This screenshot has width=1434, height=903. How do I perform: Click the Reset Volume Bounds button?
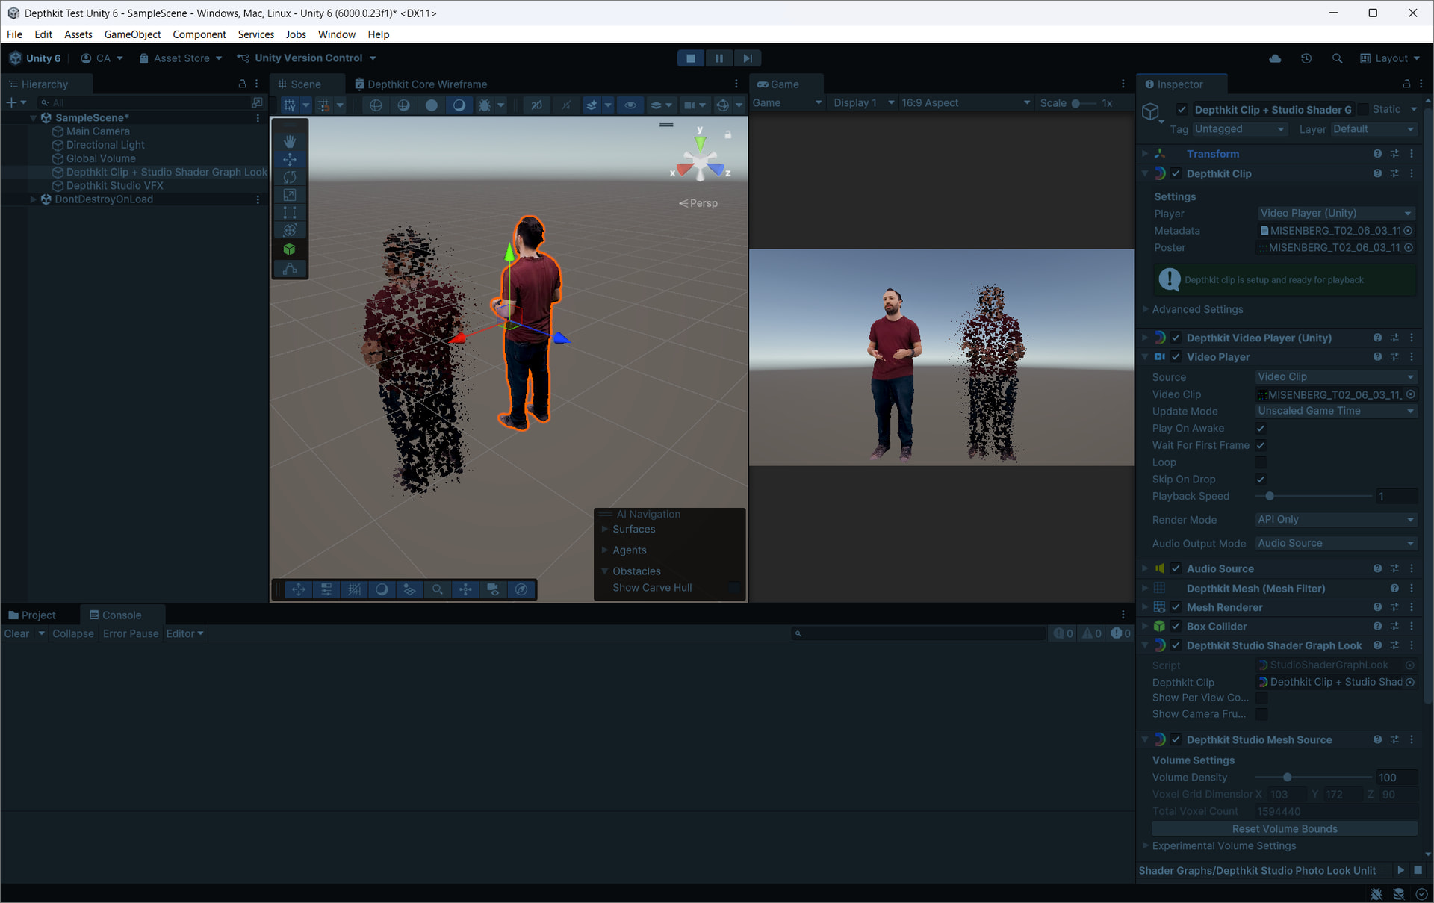click(x=1284, y=829)
